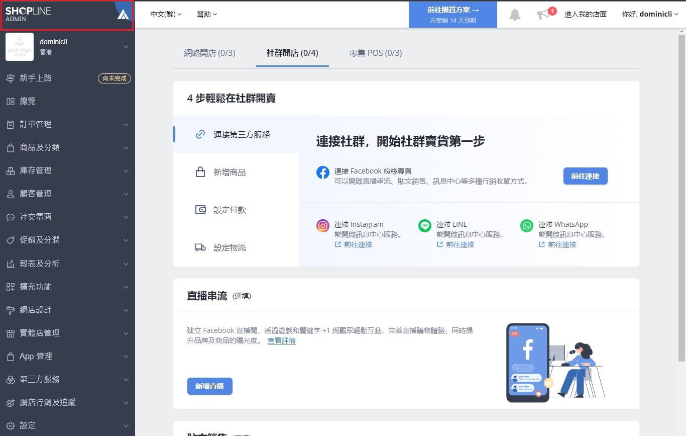Expand the dominicli store switcher
686x436 pixels.
click(126, 47)
